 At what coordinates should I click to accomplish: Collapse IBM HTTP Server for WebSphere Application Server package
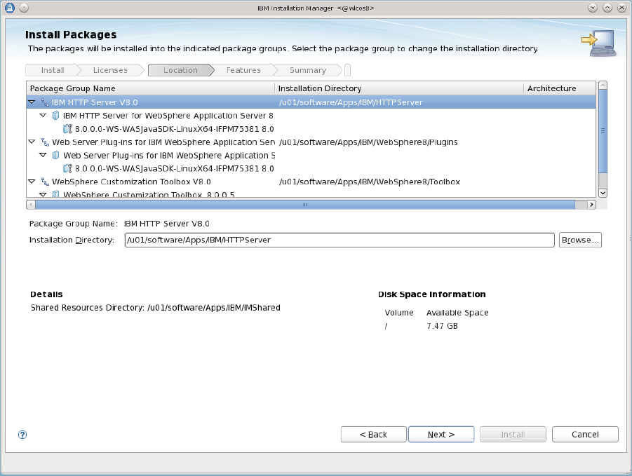click(43, 116)
